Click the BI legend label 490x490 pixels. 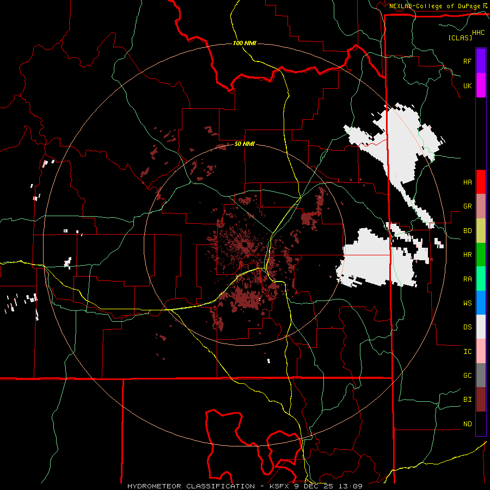pyautogui.click(x=467, y=400)
